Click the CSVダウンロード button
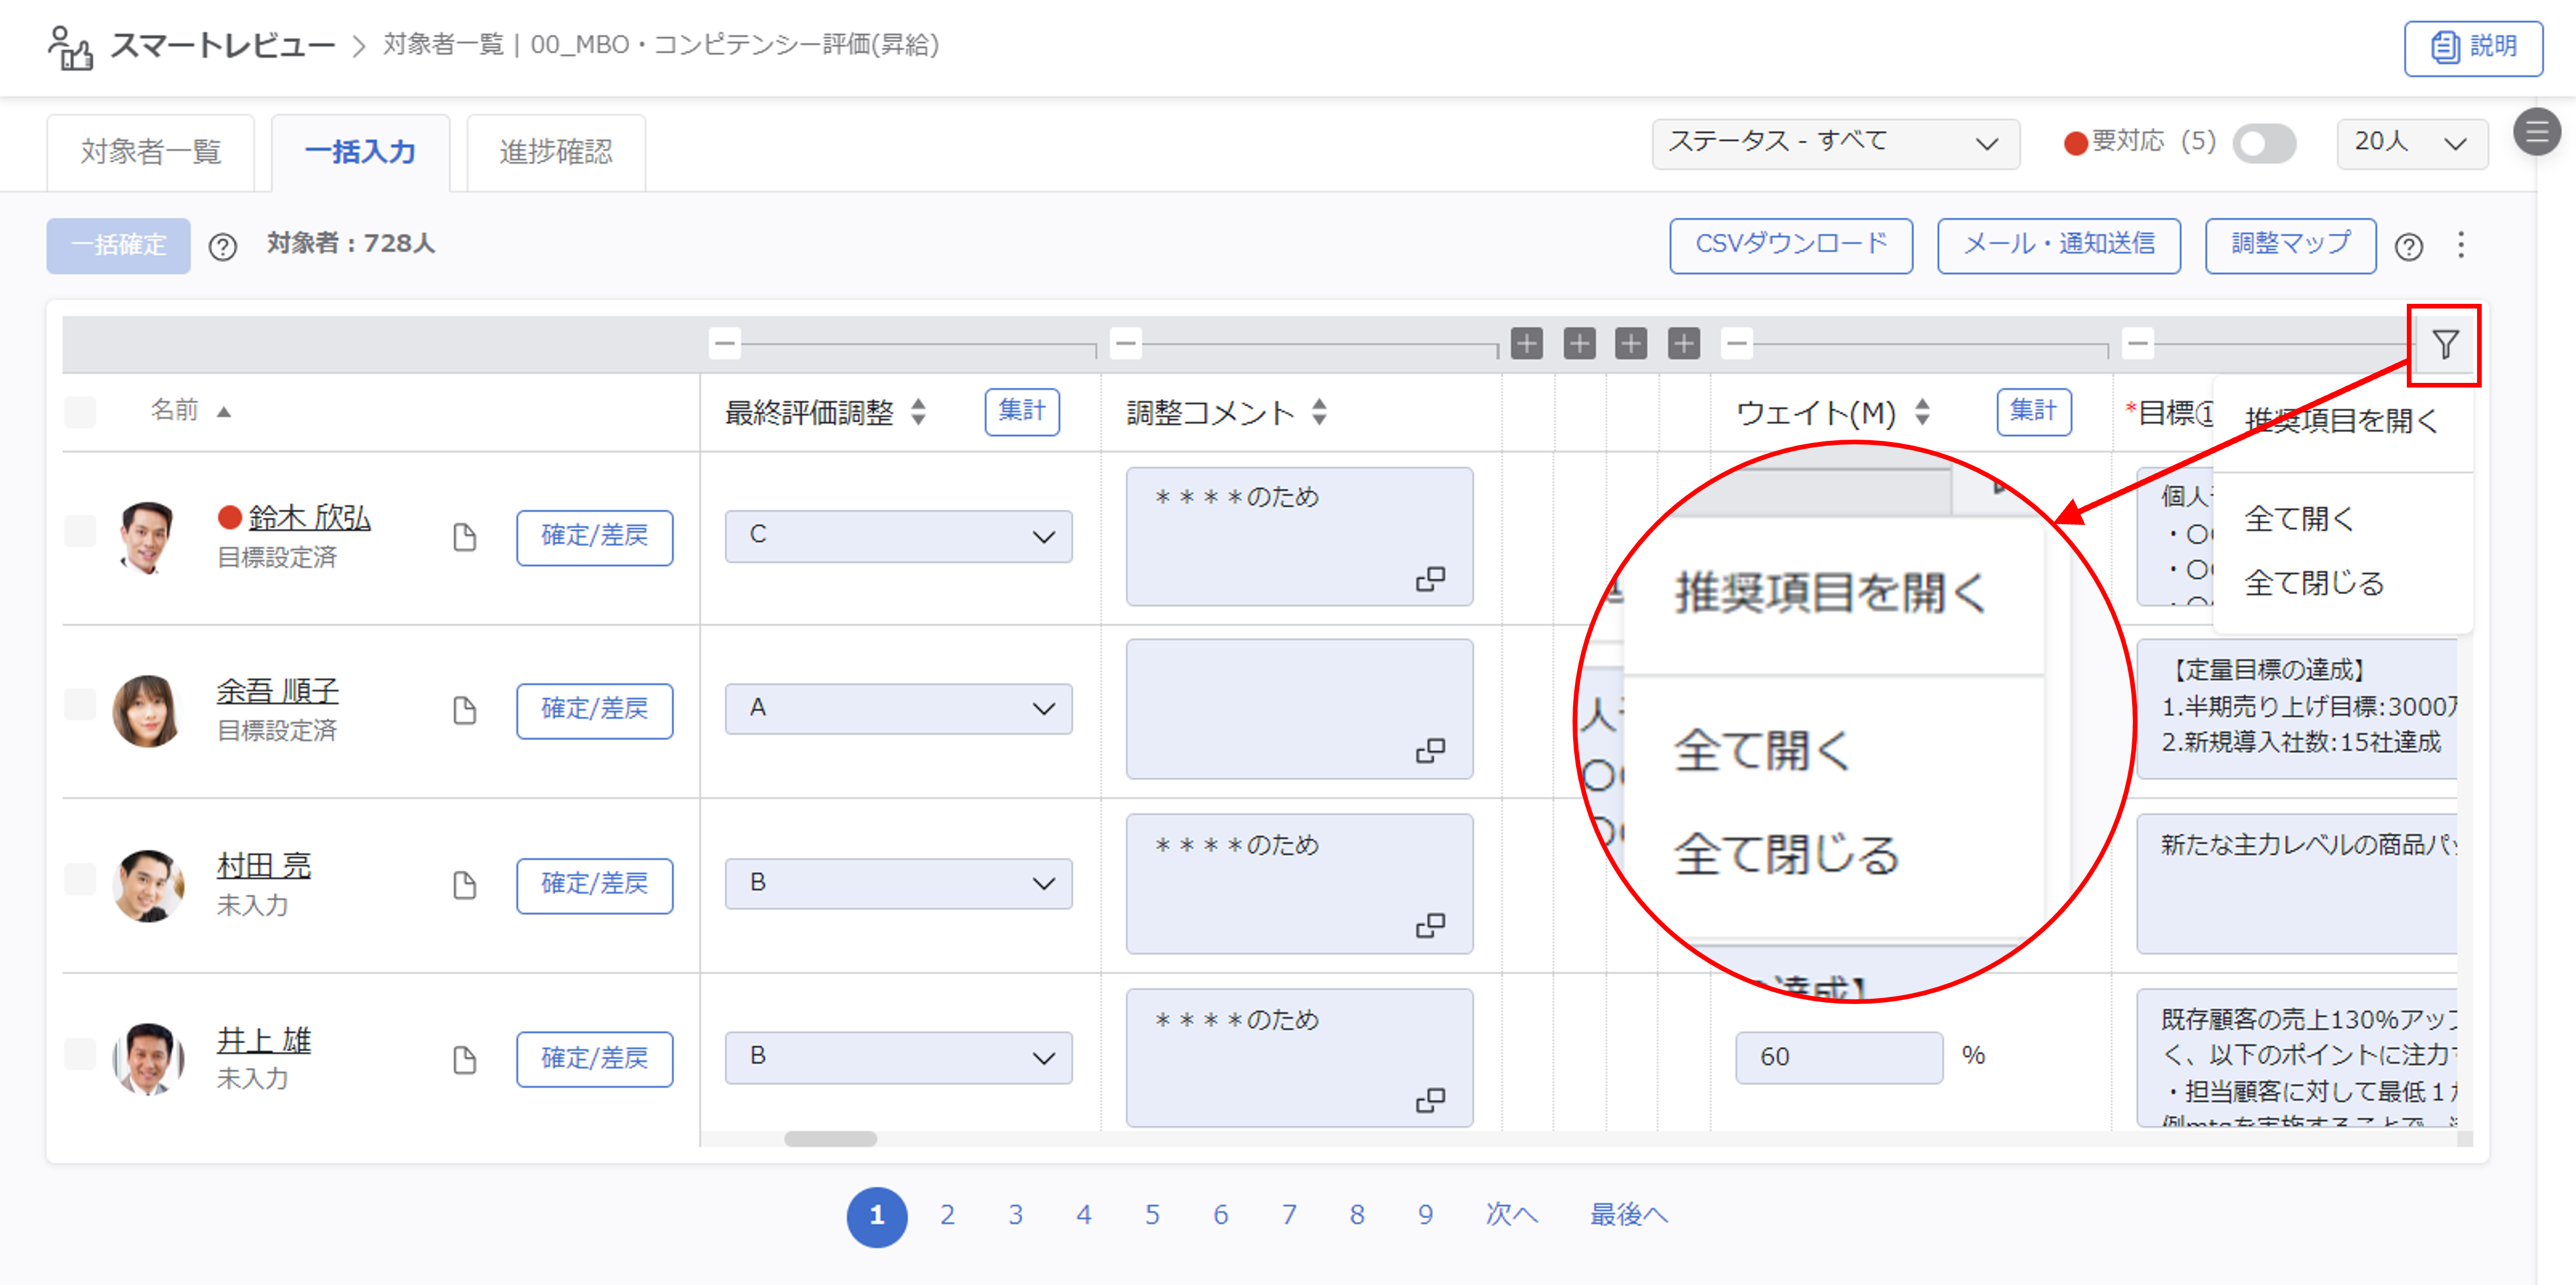Viewport: 2576px width, 1285px height. 1790,245
